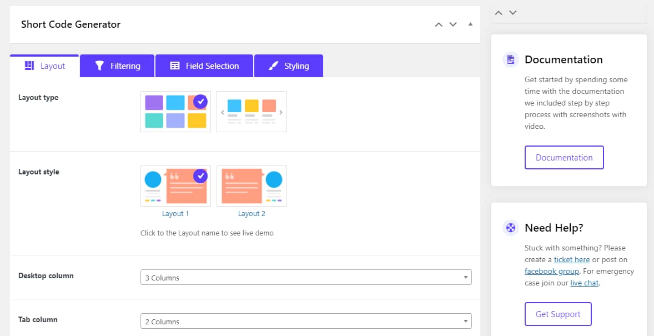Select Layout 2 as the layout style
Image resolution: width=654 pixels, height=336 pixels.
click(251, 186)
